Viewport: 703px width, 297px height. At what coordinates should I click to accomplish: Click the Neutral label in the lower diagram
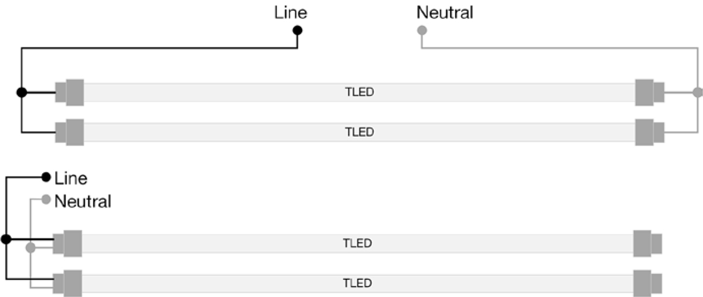point(83,202)
